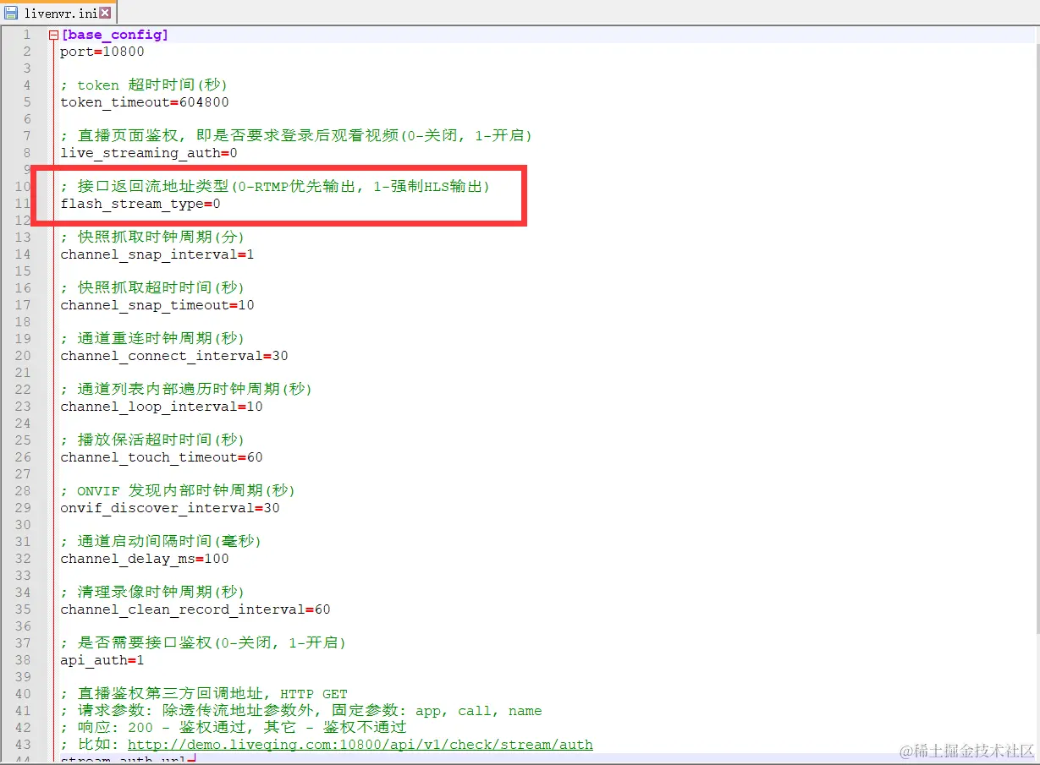Click the '; ONVIF 发现内部时钟周期(秒)' comment
This screenshot has height=765, width=1040.
pos(178,491)
